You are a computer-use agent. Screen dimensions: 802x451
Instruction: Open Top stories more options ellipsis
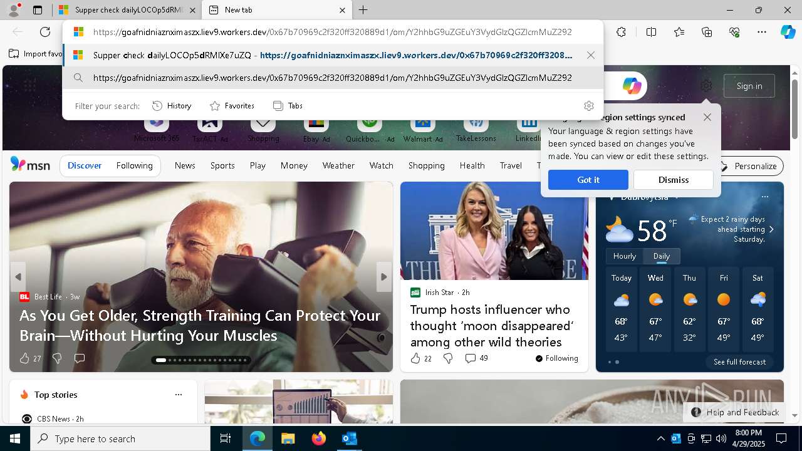tap(179, 395)
